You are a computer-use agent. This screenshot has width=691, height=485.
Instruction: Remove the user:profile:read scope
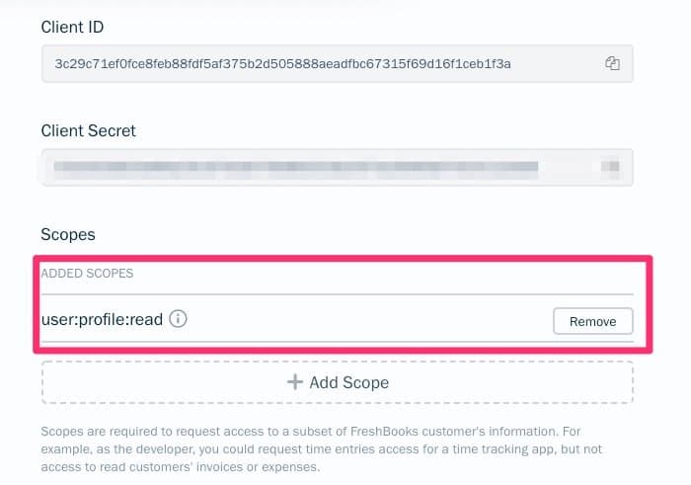click(x=592, y=321)
